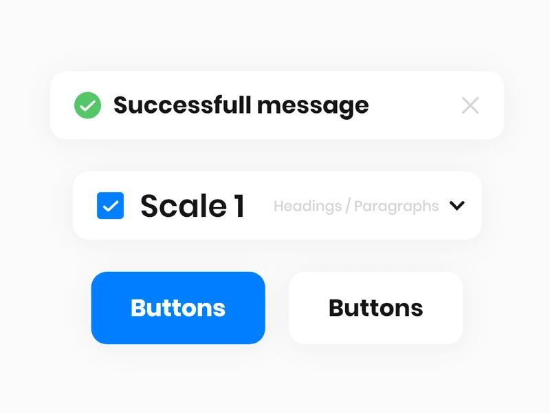The height and width of the screenshot is (413, 550).
Task: Select the "Successfull message" text
Action: click(241, 106)
